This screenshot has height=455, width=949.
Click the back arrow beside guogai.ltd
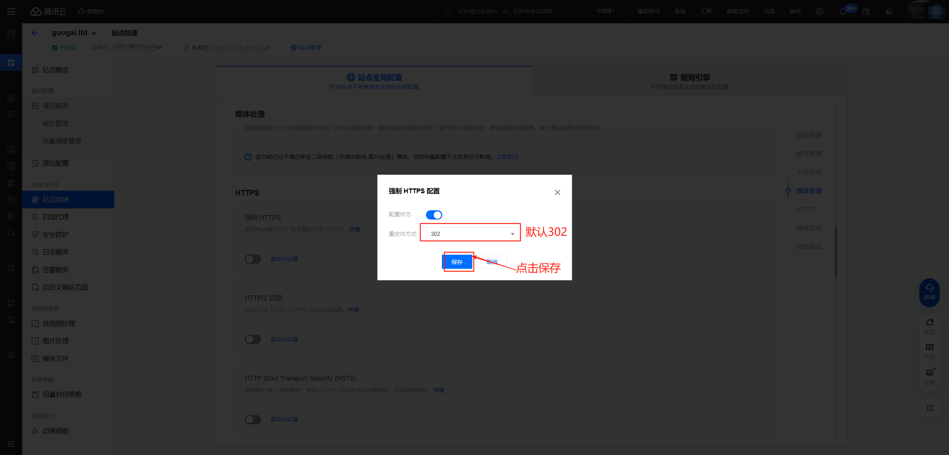click(35, 33)
